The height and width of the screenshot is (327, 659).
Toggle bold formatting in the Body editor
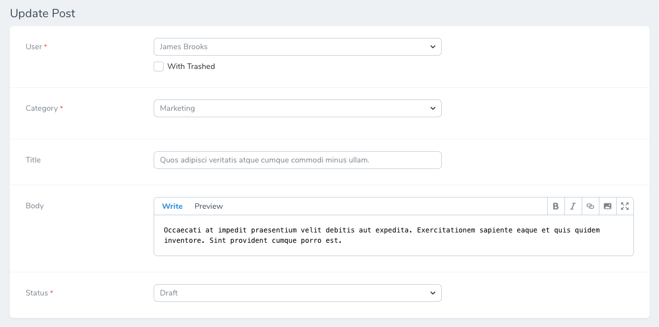tap(556, 206)
